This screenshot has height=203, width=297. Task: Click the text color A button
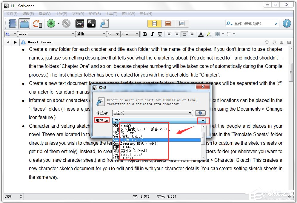(x=201, y=34)
